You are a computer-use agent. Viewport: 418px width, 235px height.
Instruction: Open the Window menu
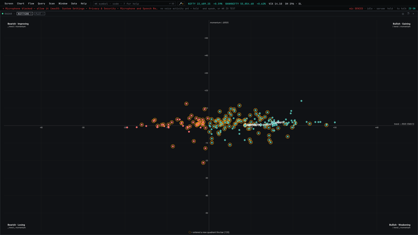[x=63, y=4]
